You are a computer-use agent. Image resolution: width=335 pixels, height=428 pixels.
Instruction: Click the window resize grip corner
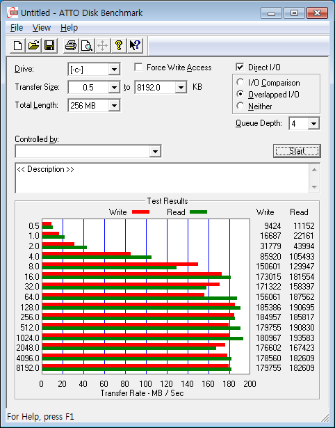click(x=325, y=418)
